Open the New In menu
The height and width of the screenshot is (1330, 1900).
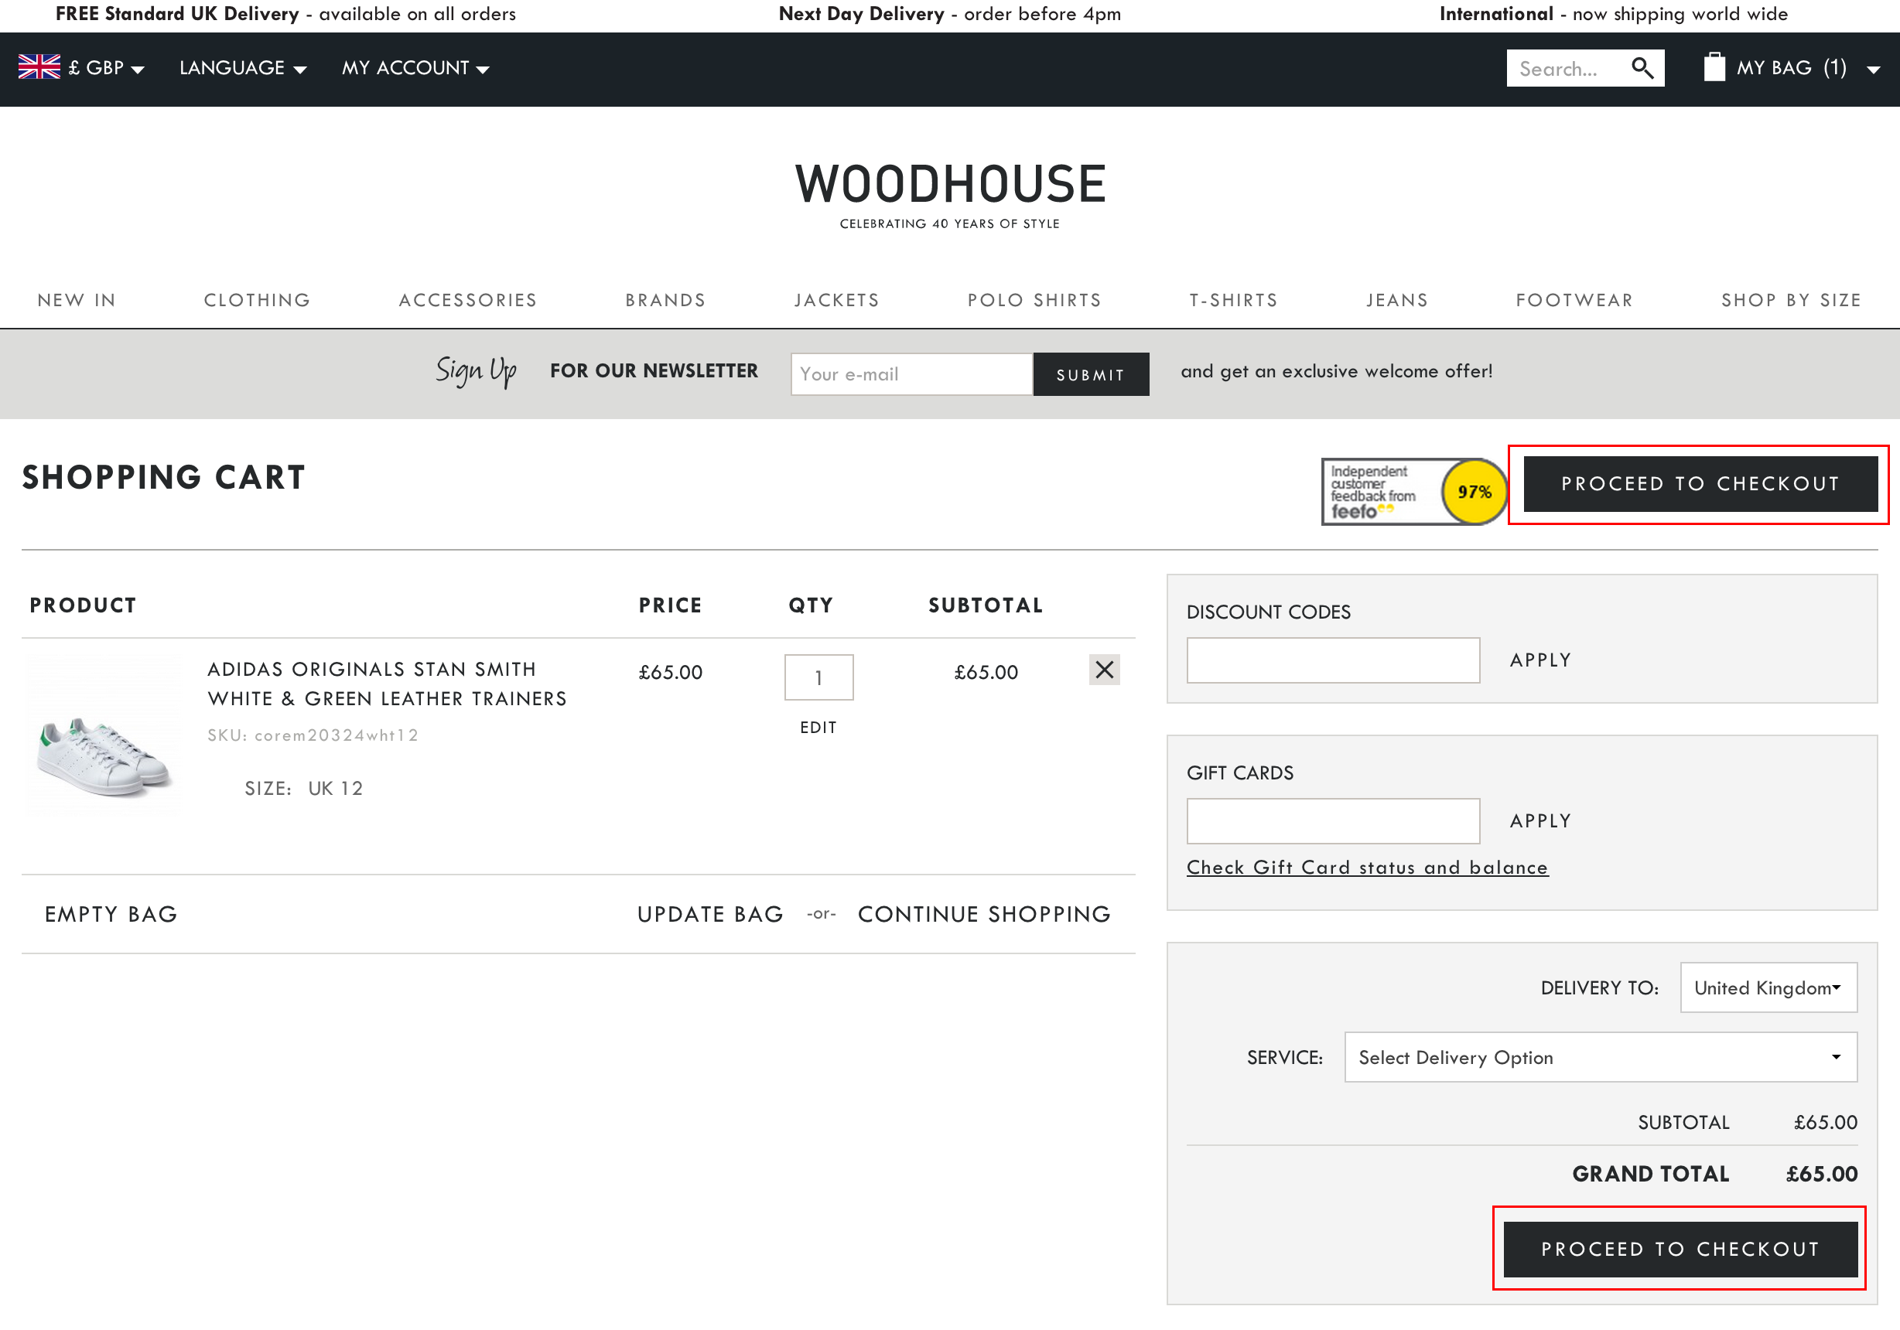[76, 300]
